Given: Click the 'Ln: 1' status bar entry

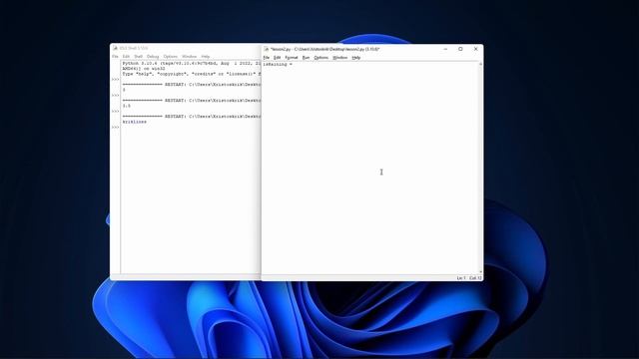Looking at the screenshot, I should click(461, 278).
